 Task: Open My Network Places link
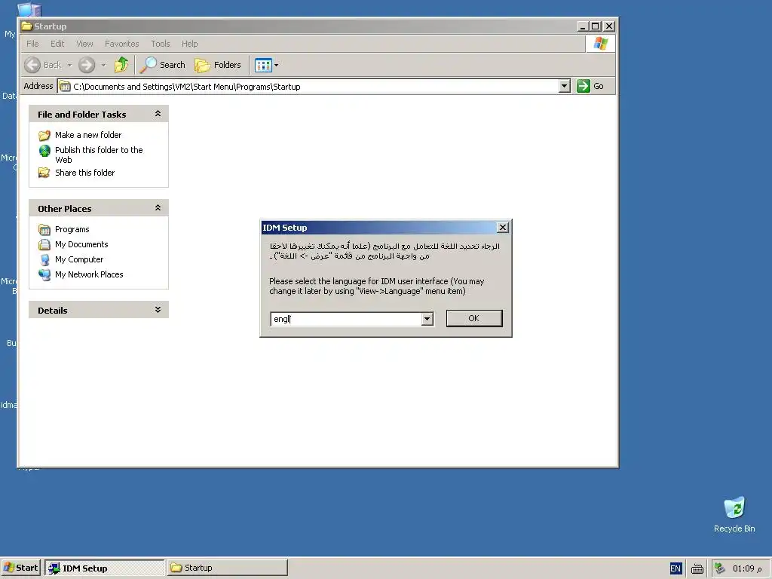click(x=89, y=274)
